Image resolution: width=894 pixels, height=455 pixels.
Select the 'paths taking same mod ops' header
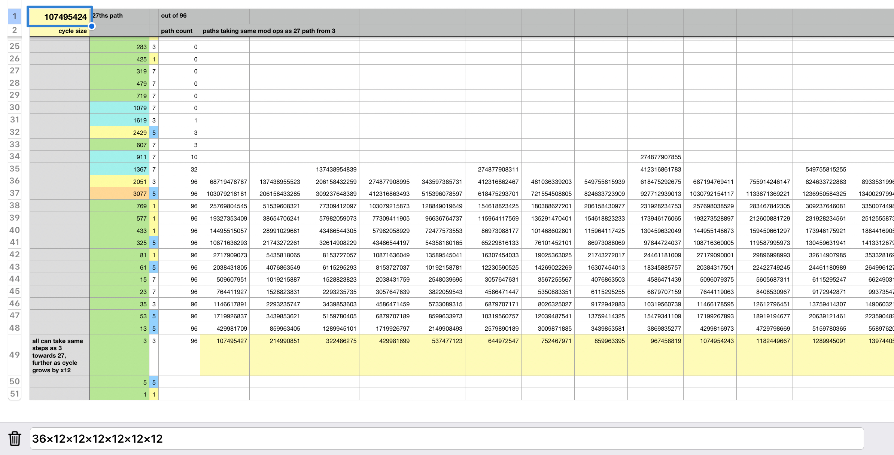[269, 31]
